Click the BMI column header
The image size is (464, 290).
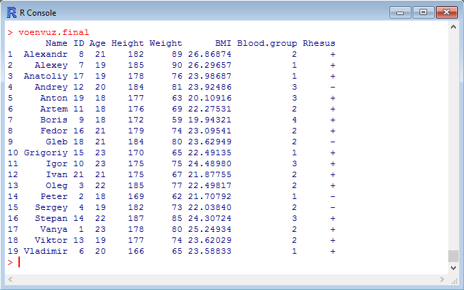223,43
